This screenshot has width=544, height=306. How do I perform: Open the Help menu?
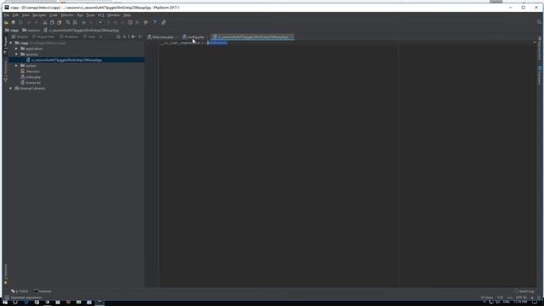127,15
